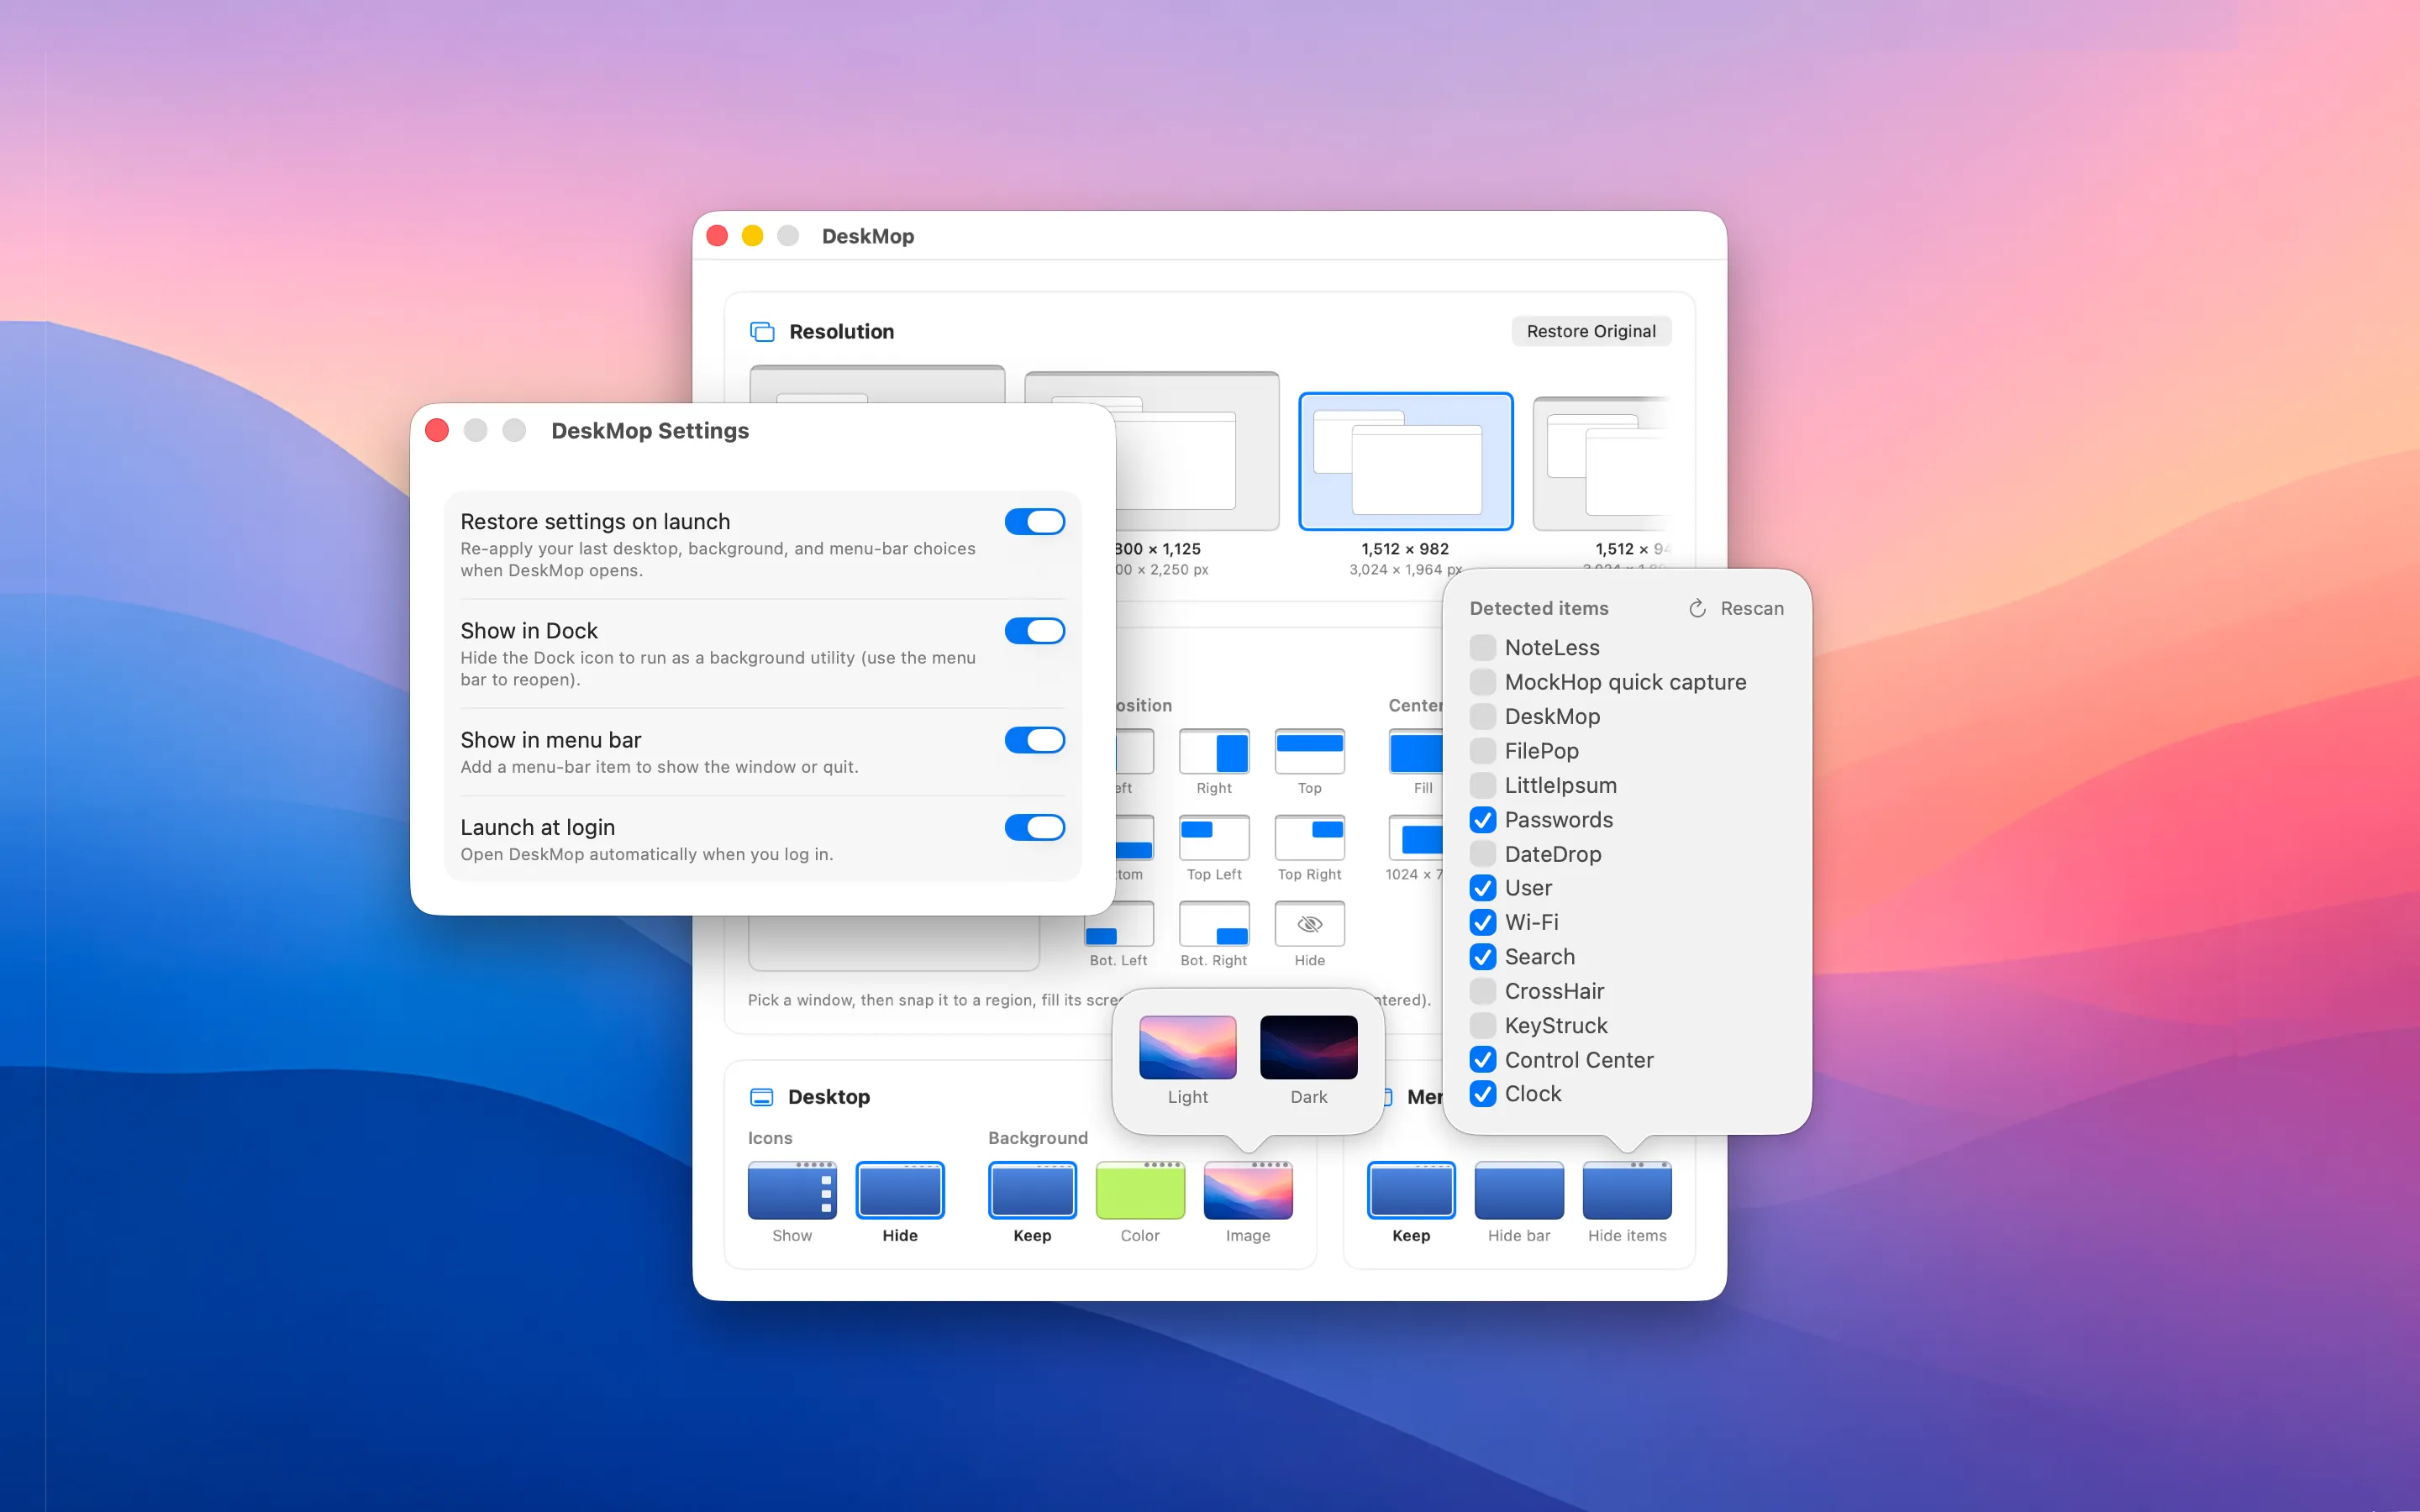The height and width of the screenshot is (1512, 2420).
Task: Uncheck the User checkbox
Action: click(x=1483, y=888)
